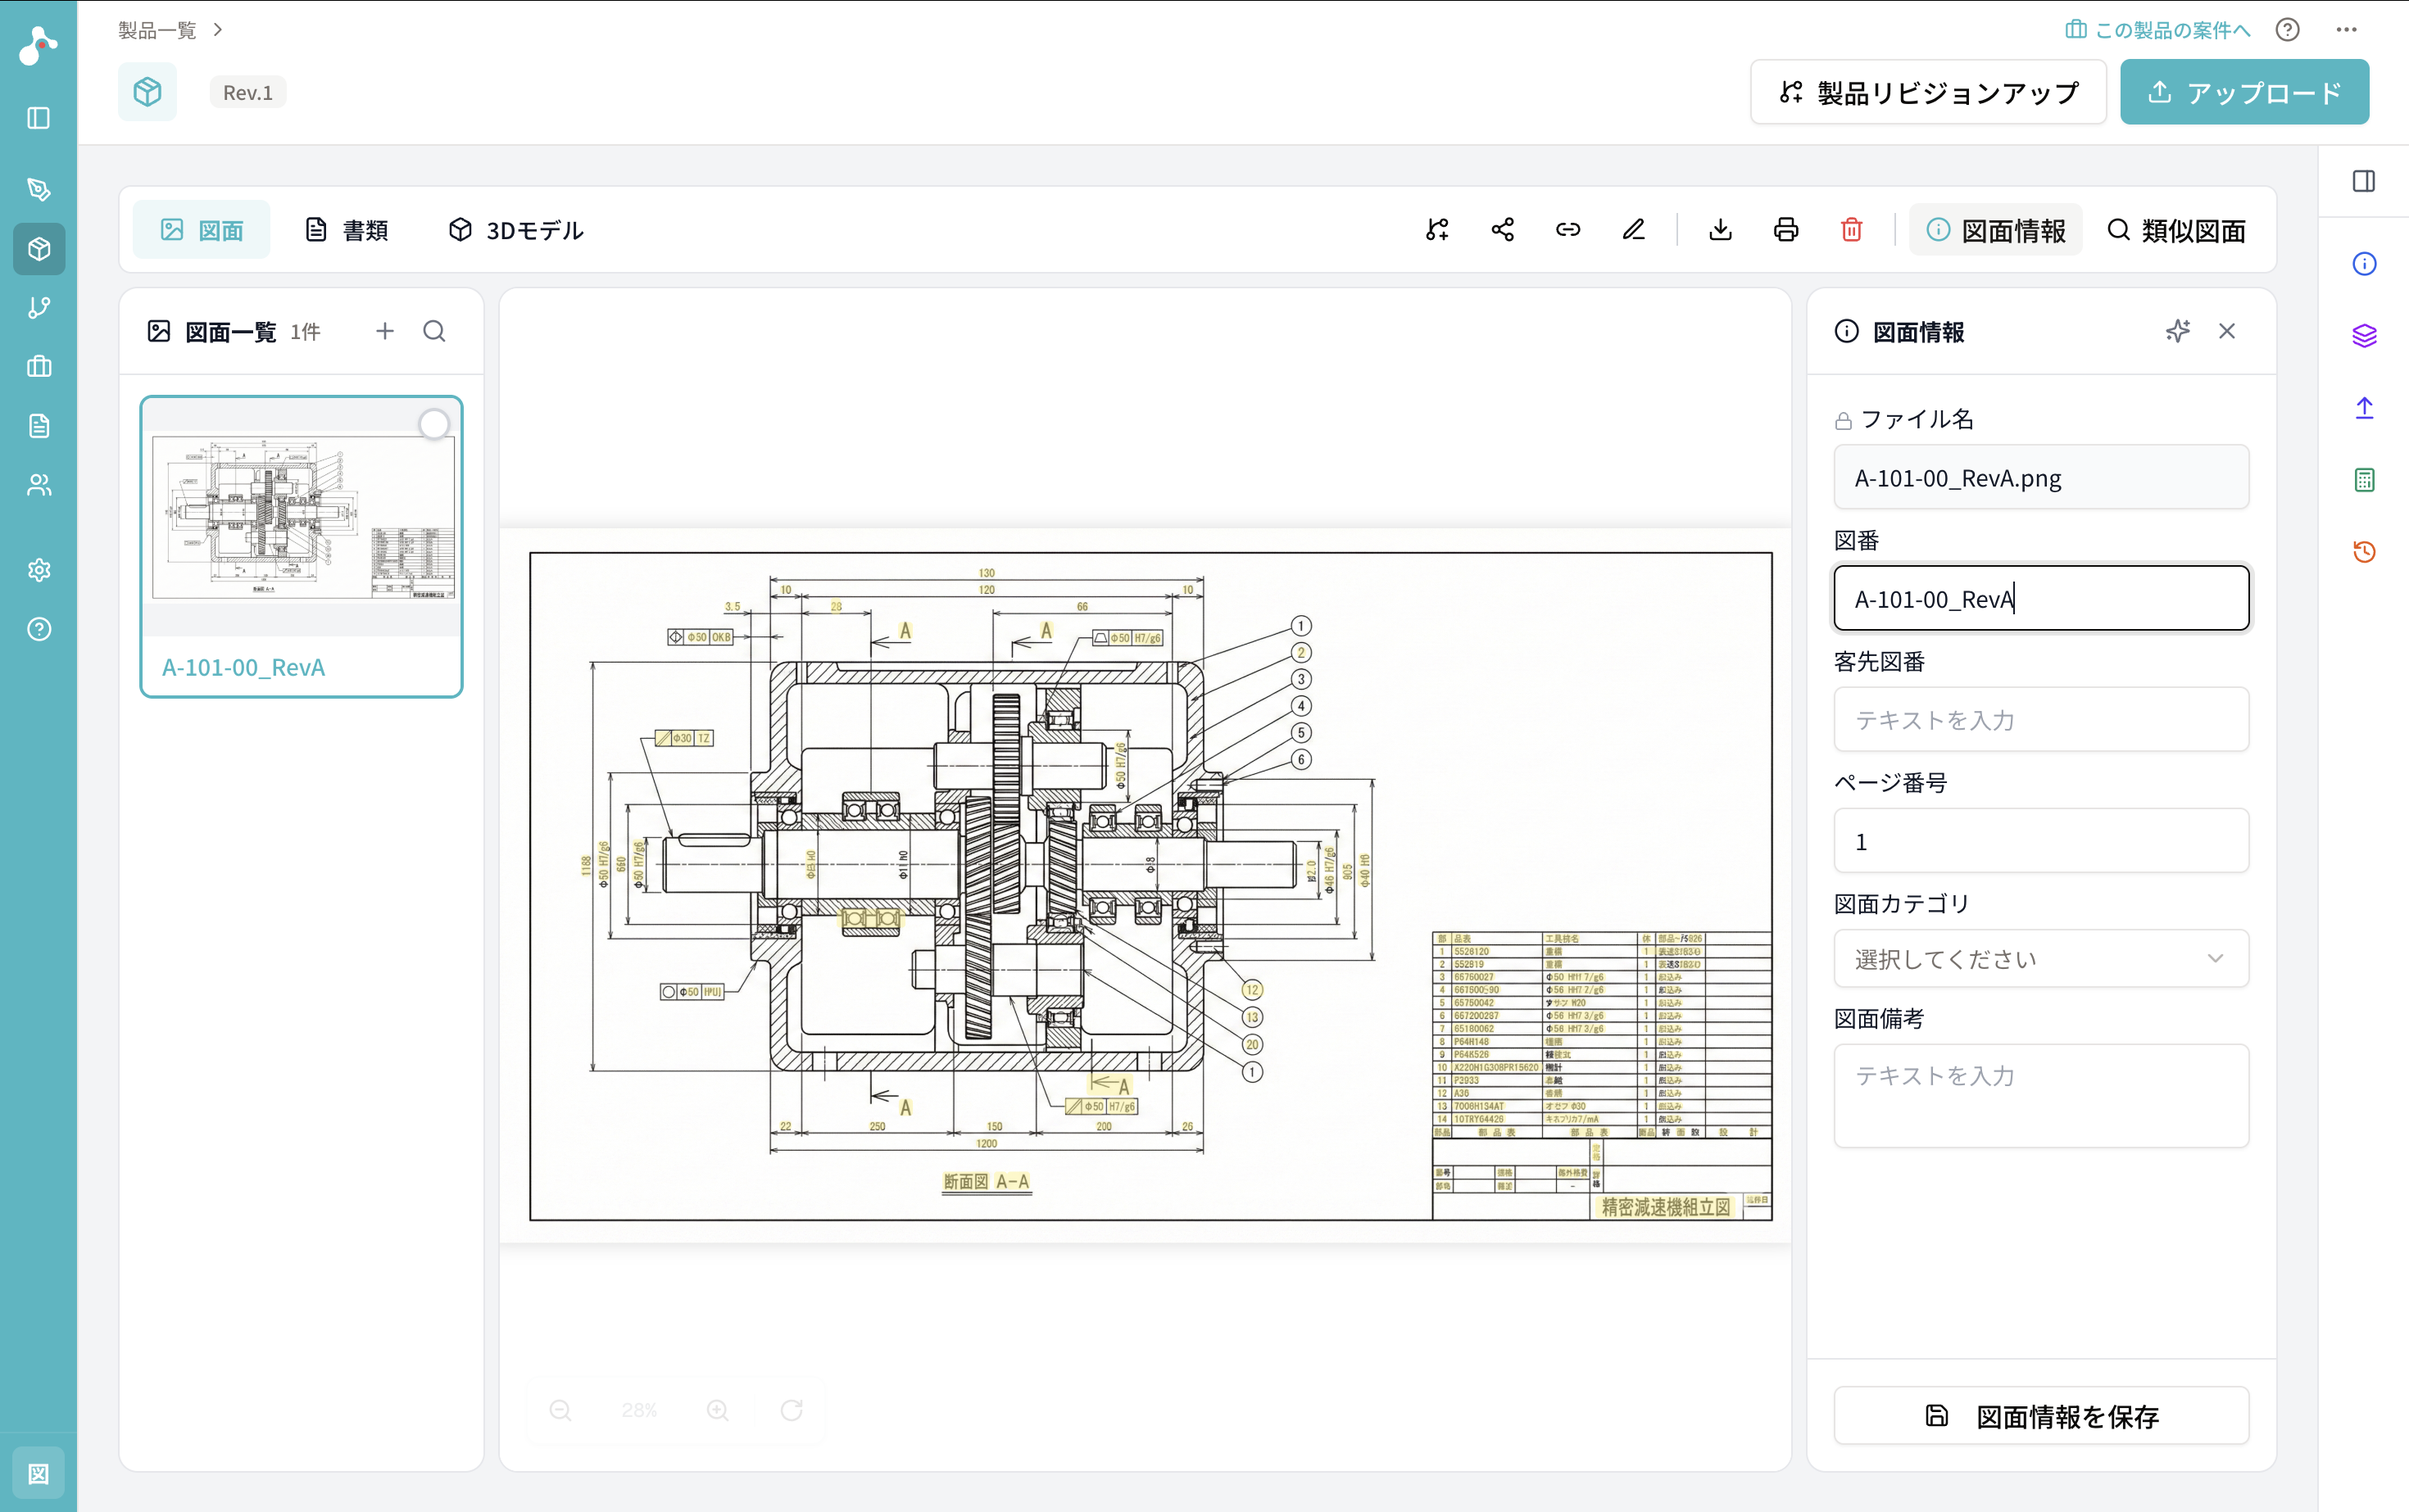
Task: Click the AI sparkle icon in 図面情報 panel
Action: (2177, 331)
